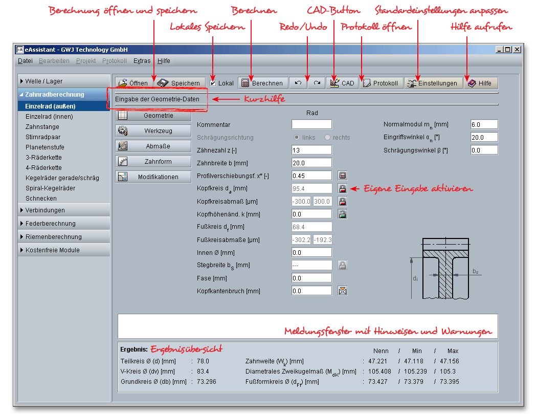This screenshot has height=414, width=537.
Task: Toggle the Lokal checkbox
Action: click(x=213, y=83)
